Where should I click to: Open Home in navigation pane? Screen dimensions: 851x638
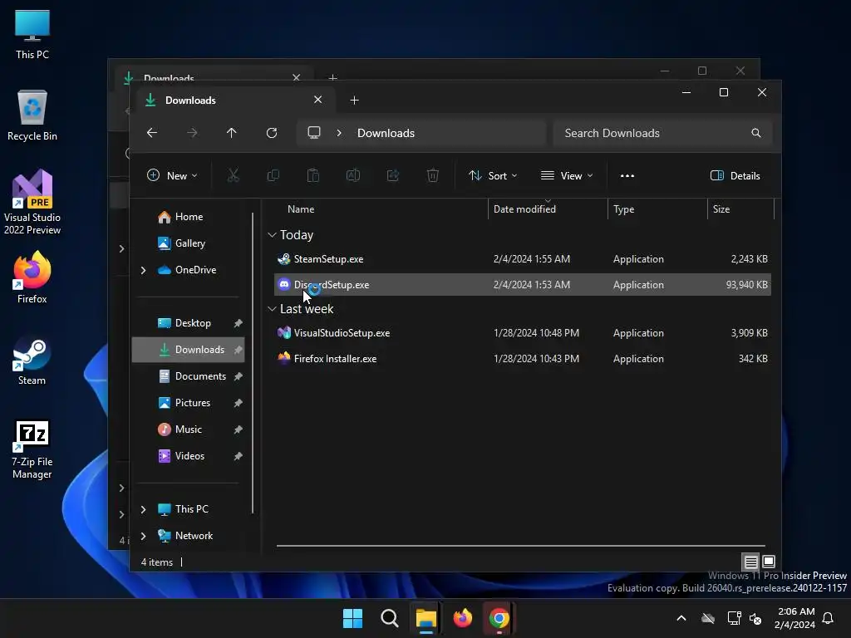(x=188, y=217)
